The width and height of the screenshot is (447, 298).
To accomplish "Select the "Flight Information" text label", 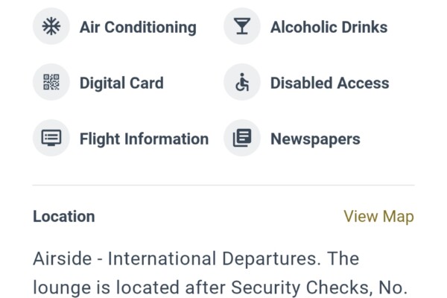I will [x=144, y=139].
